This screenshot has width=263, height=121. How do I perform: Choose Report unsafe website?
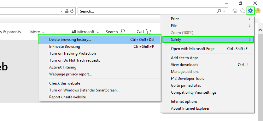coord(100,97)
